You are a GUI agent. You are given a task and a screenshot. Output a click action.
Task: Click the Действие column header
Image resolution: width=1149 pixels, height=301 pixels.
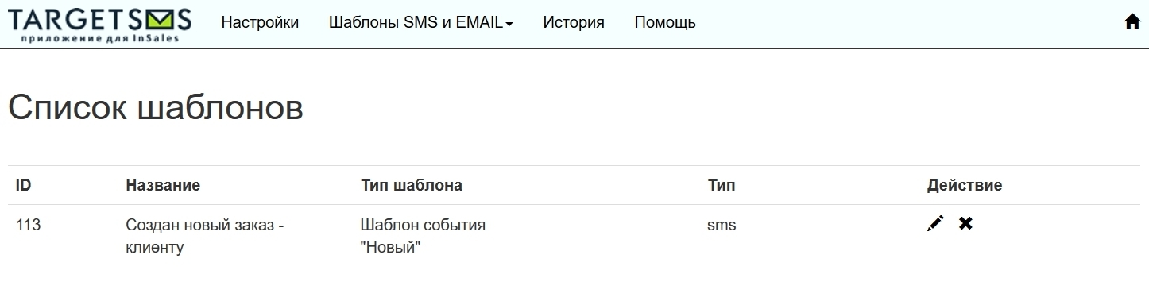tap(965, 185)
